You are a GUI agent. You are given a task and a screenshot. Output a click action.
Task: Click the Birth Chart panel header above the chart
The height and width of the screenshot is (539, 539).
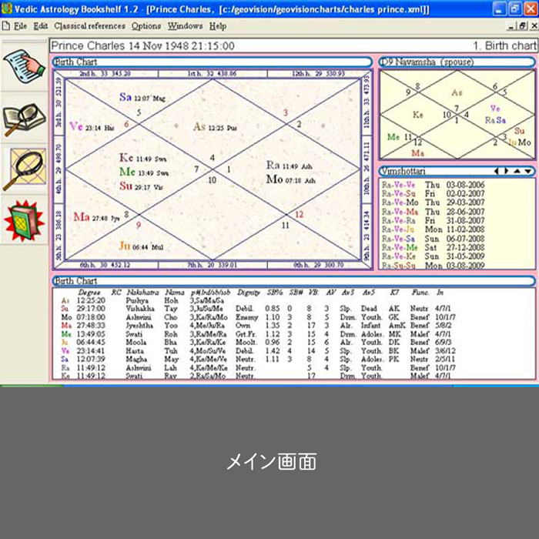coord(212,62)
